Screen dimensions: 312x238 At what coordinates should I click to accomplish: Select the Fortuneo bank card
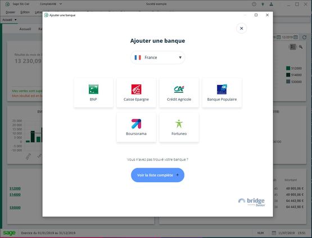click(x=179, y=127)
